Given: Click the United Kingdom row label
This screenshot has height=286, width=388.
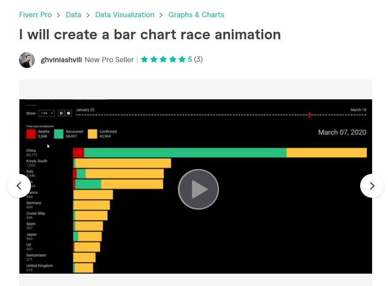Looking at the screenshot, I should 39,266.
